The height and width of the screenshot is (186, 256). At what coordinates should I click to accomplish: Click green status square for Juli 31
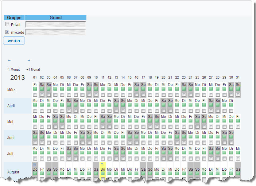tap(238, 153)
